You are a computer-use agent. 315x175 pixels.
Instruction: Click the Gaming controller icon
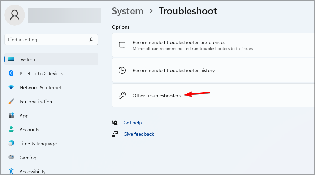point(11,157)
